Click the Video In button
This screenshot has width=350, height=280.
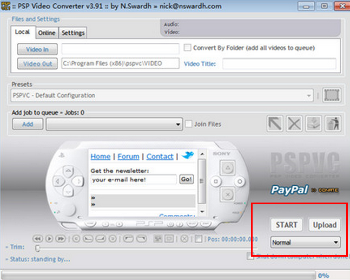(x=37, y=49)
